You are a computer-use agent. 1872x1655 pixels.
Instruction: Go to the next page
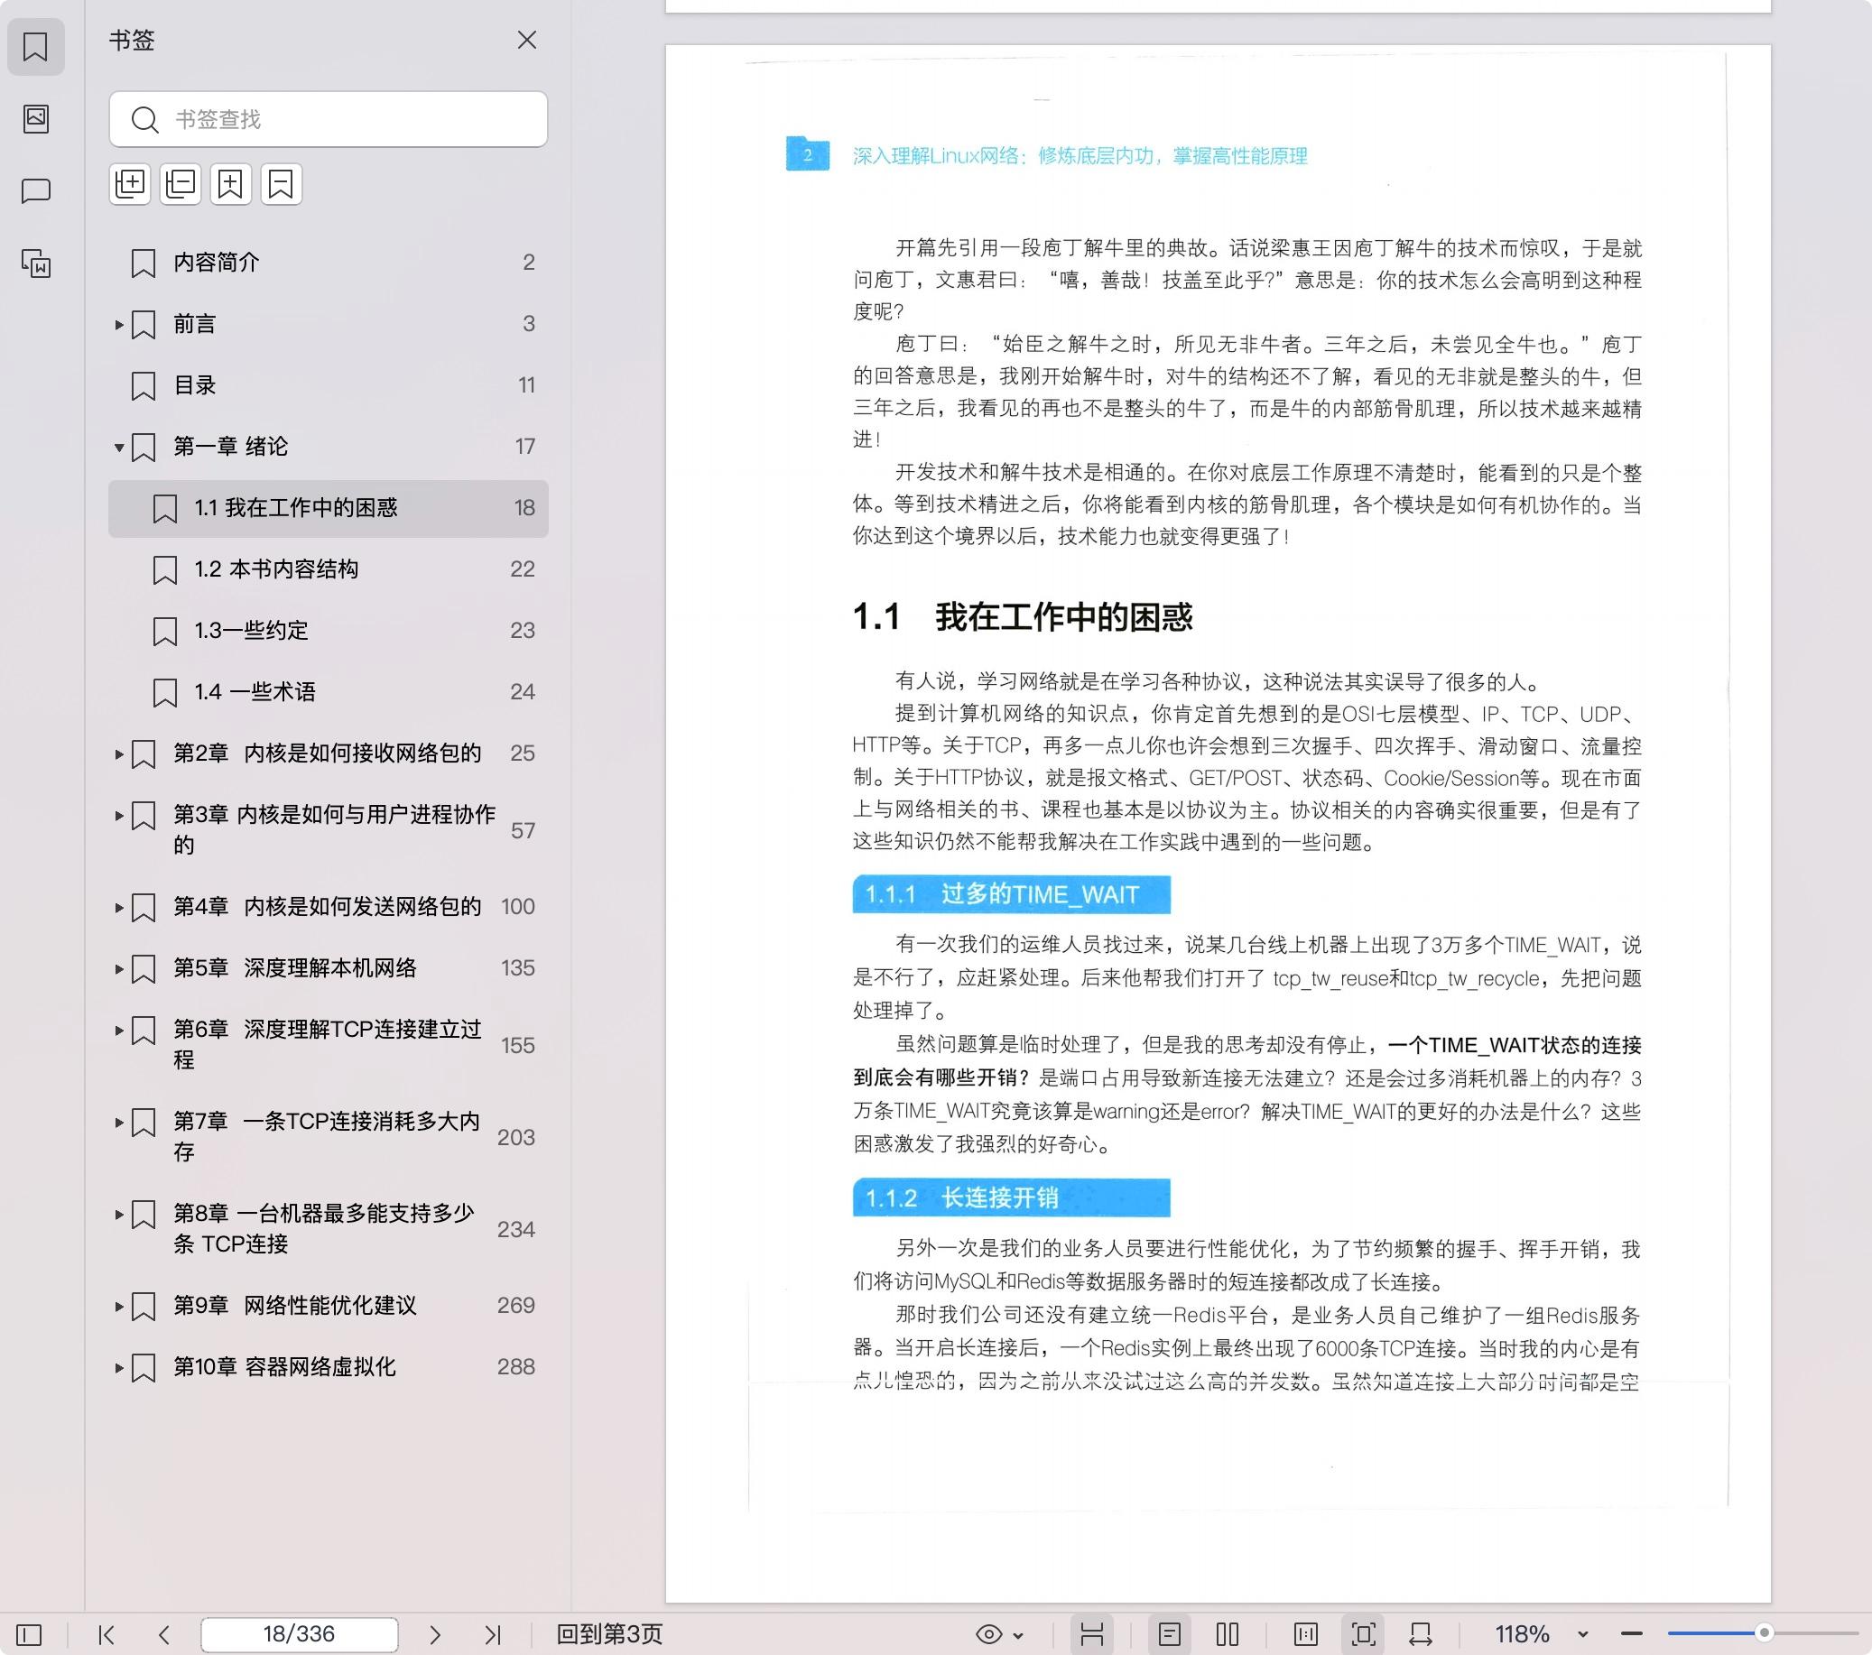point(435,1634)
